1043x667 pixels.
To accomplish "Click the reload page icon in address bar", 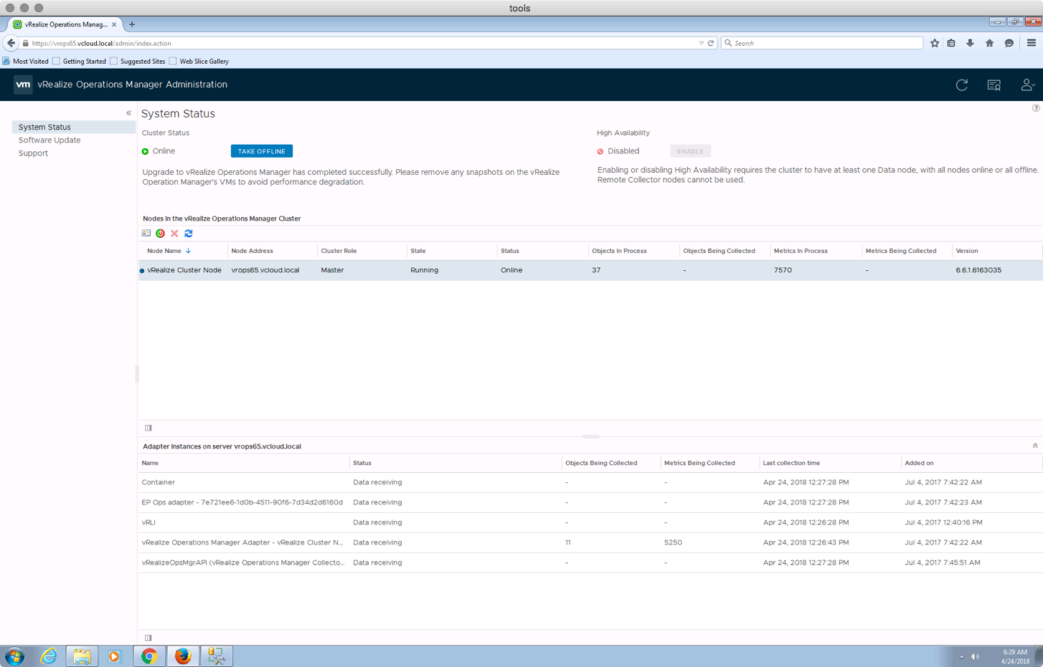I will click(x=711, y=43).
